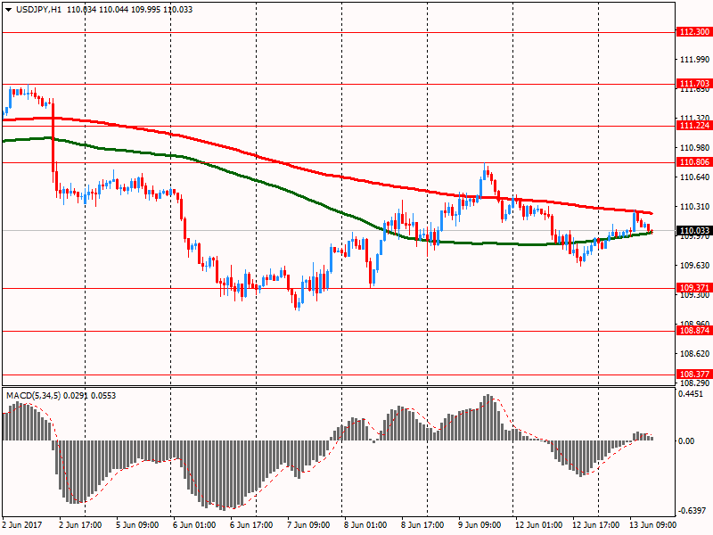This screenshot has height=535, width=713.
Task: Click the 5 Jun 09:00 time axis label
Action: 137,525
